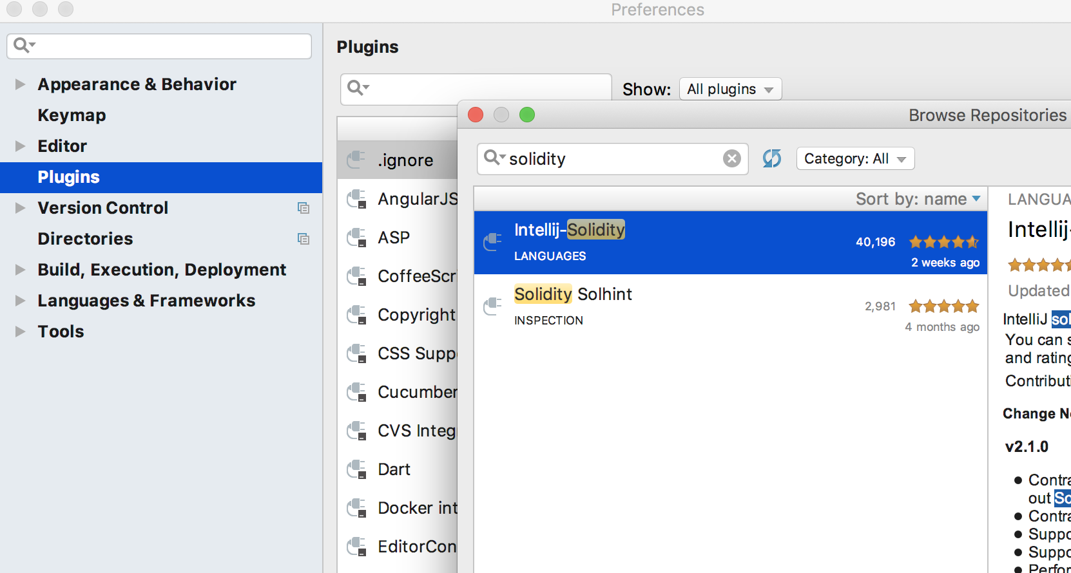
Task: Click the '4 months ago' update text
Action: 942,327
